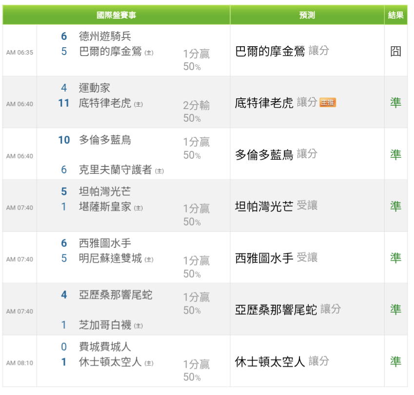The image size is (414, 395).
Task: Click the prediction 坦帕灣光芒 受讓
Action: click(x=276, y=206)
